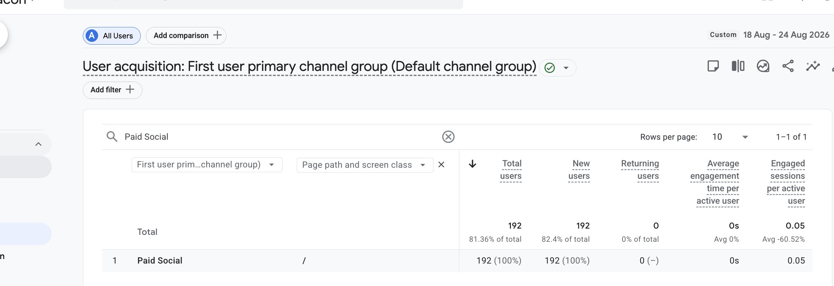Click the '1-1 of 1' pagination text
The width and height of the screenshot is (834, 286).
tap(791, 137)
